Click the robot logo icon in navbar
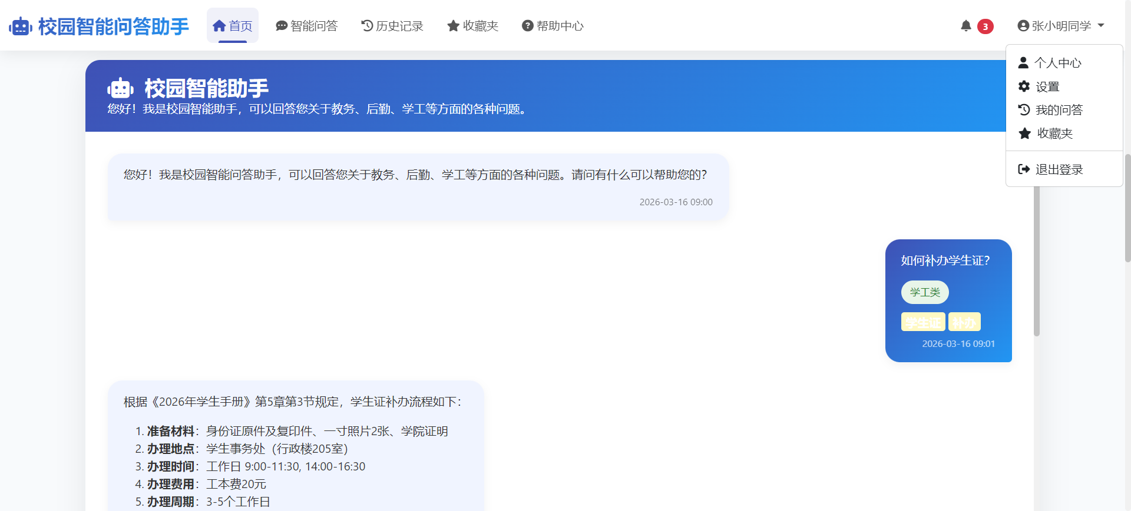 (20, 26)
